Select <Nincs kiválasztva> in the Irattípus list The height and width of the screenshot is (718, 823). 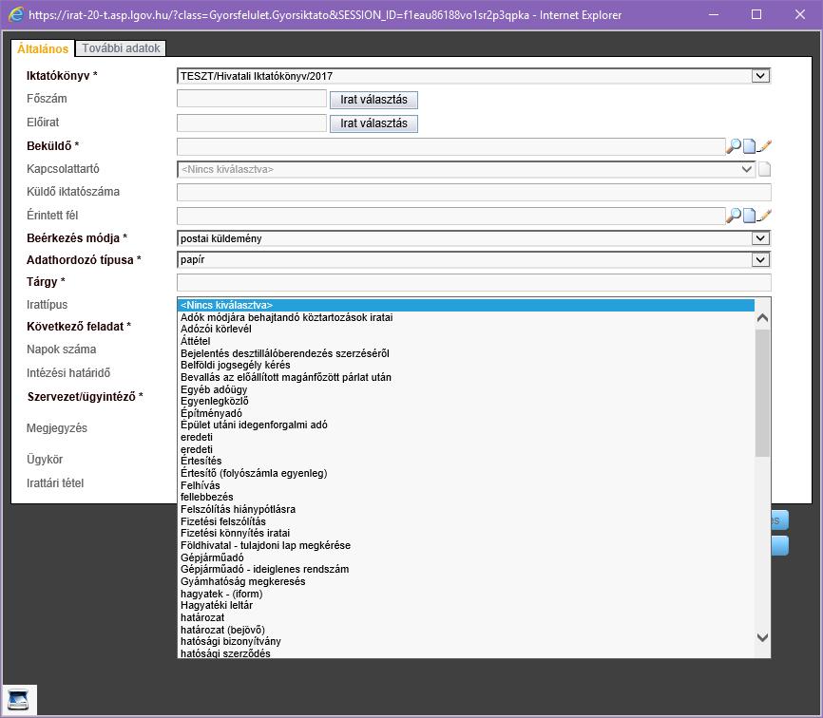pyautogui.click(x=466, y=305)
